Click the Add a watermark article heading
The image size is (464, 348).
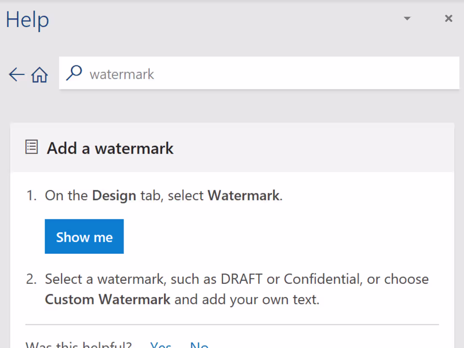pyautogui.click(x=110, y=148)
